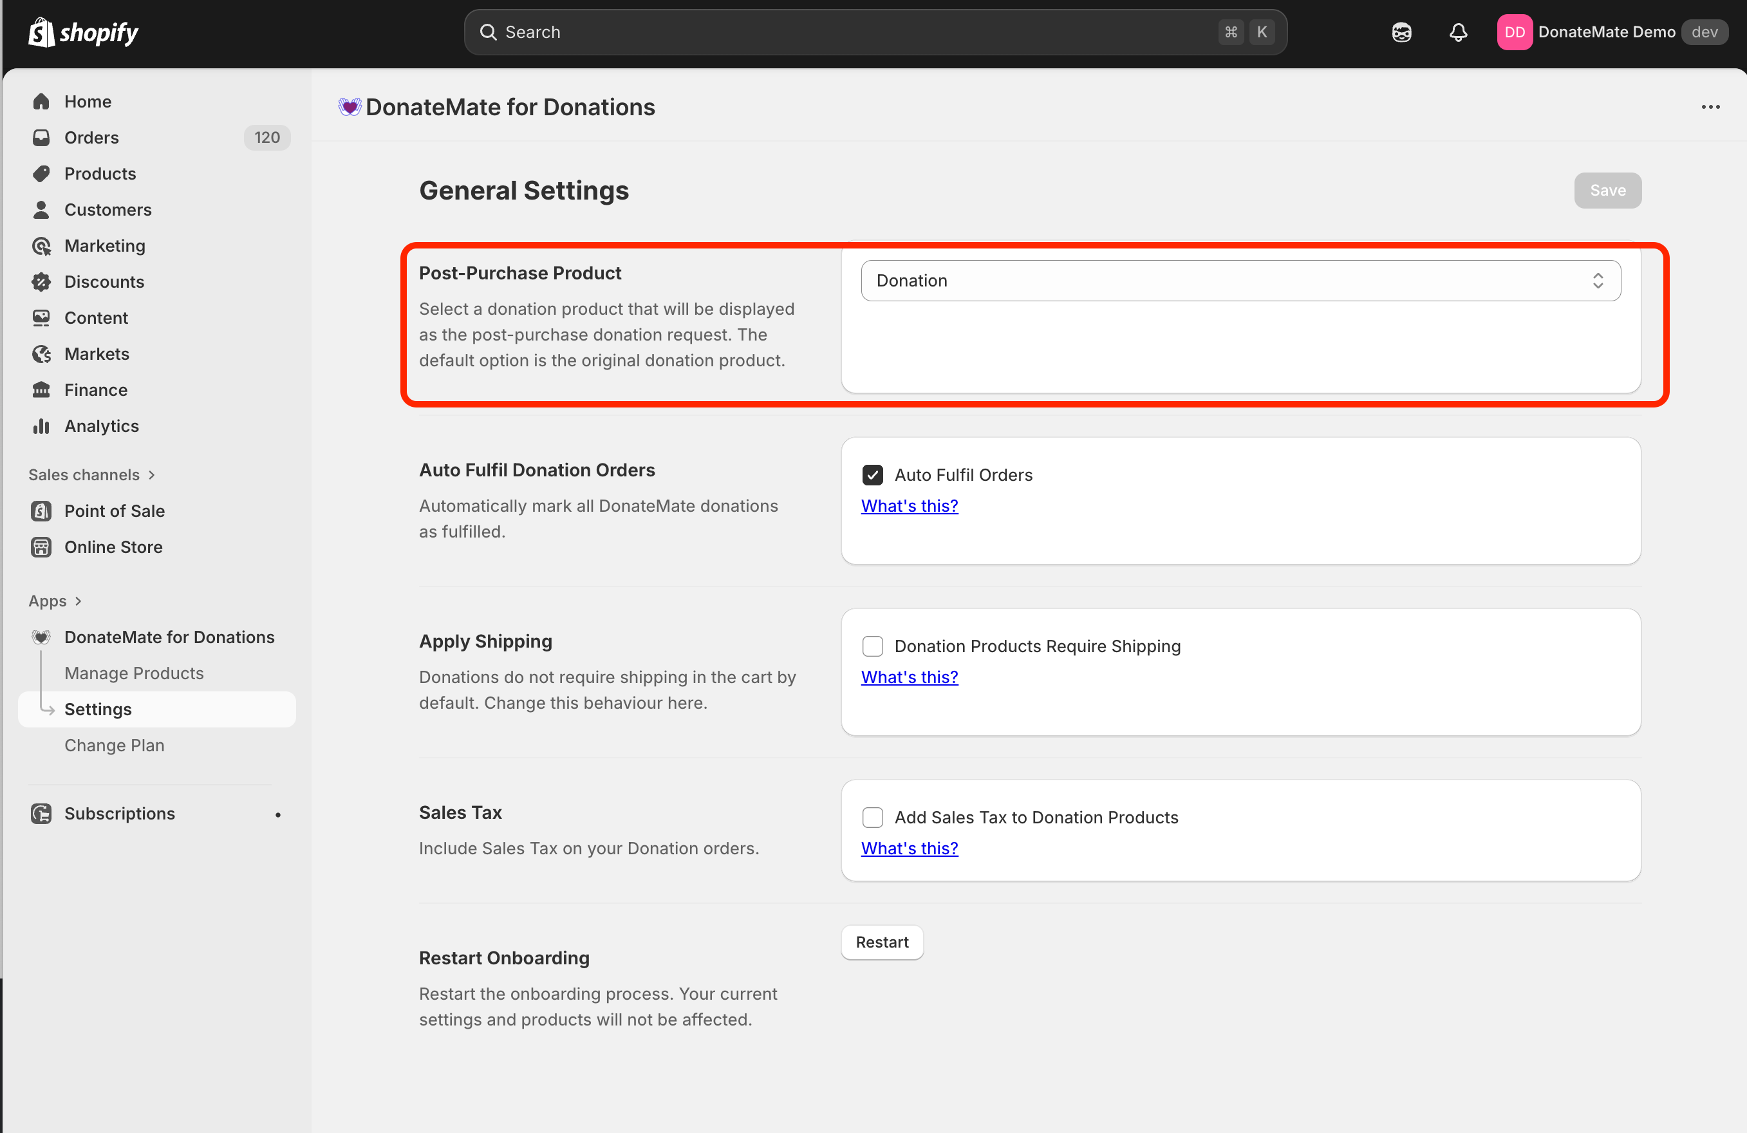Viewport: 1747px width, 1133px height.
Task: Select the Change Plan submenu item
Action: [x=114, y=745]
